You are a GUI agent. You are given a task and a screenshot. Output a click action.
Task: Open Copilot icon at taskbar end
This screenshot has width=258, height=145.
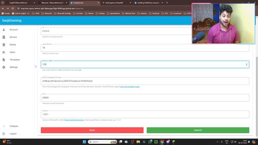254,142
